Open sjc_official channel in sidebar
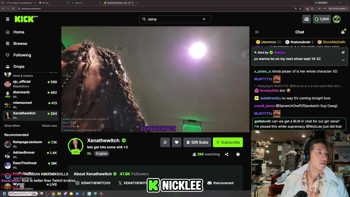Screen dimensions: 350x197 pyautogui.click(x=31, y=84)
